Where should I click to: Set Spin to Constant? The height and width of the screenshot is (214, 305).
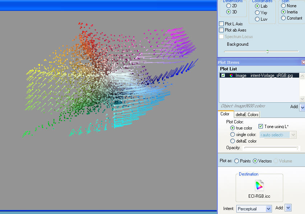283,18
